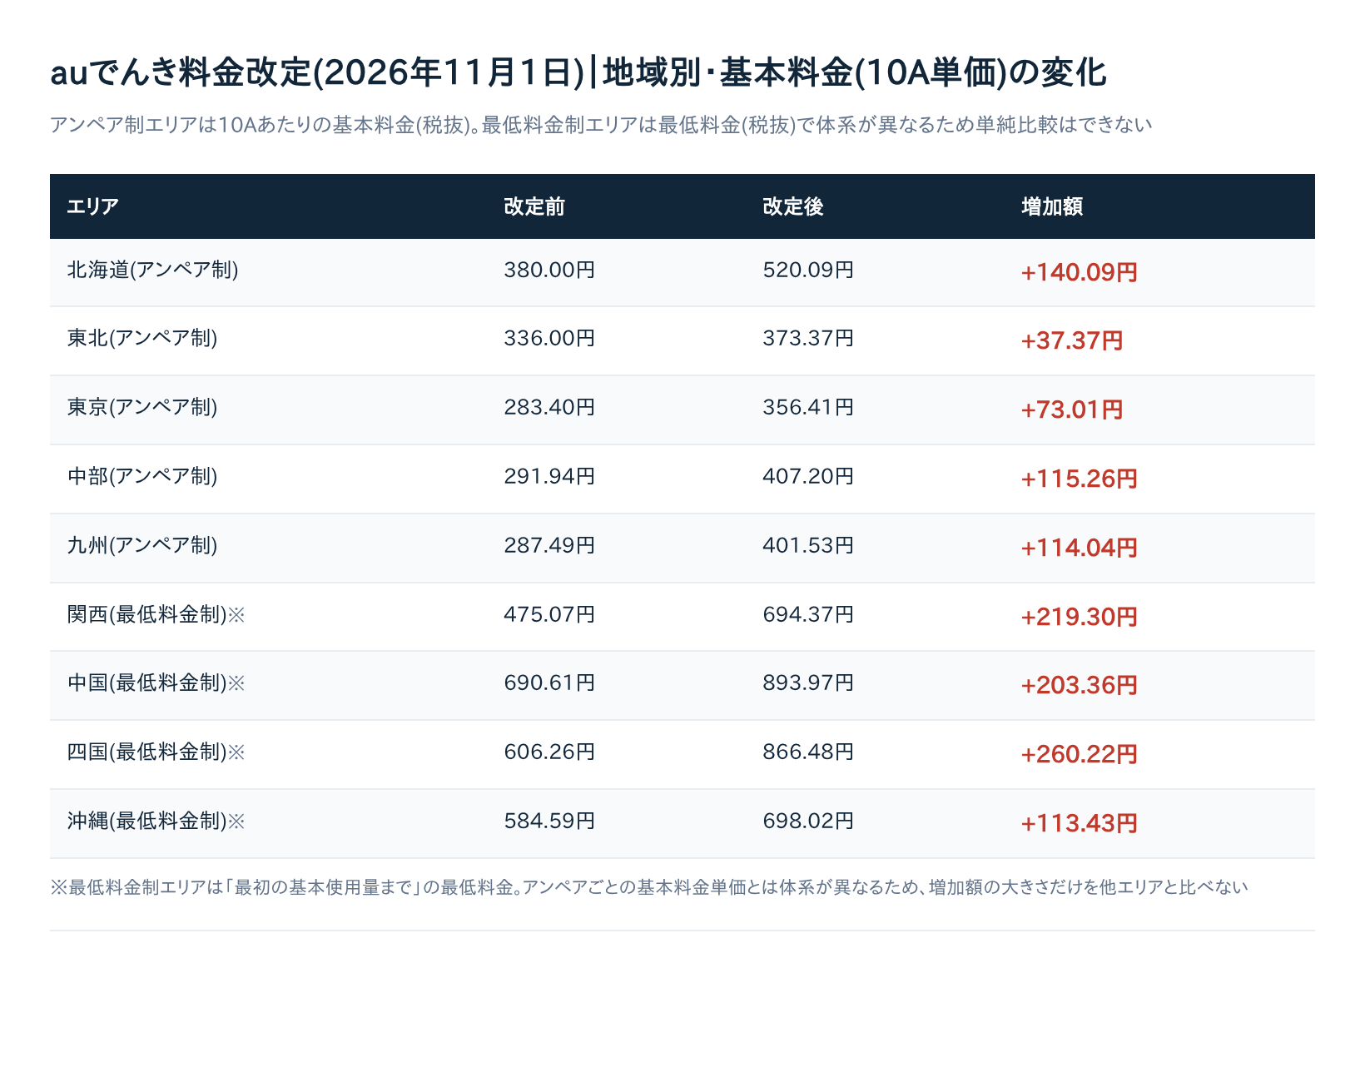Click the auでんき料金改定 page title
1365x1087 pixels.
(x=578, y=72)
